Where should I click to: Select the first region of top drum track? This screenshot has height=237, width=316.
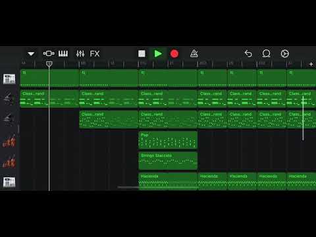click(49, 78)
